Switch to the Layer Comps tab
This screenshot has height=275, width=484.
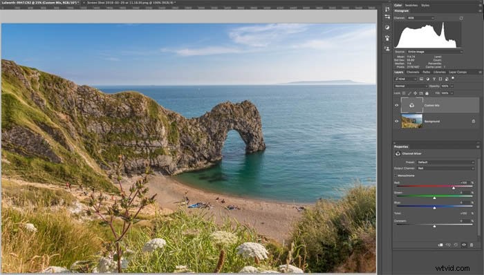pyautogui.click(x=458, y=72)
